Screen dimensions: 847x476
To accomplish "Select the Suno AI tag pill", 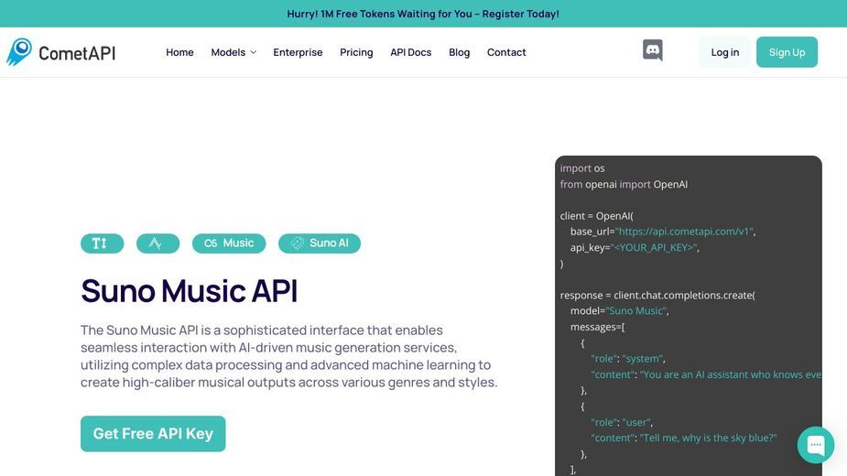I will pos(320,243).
